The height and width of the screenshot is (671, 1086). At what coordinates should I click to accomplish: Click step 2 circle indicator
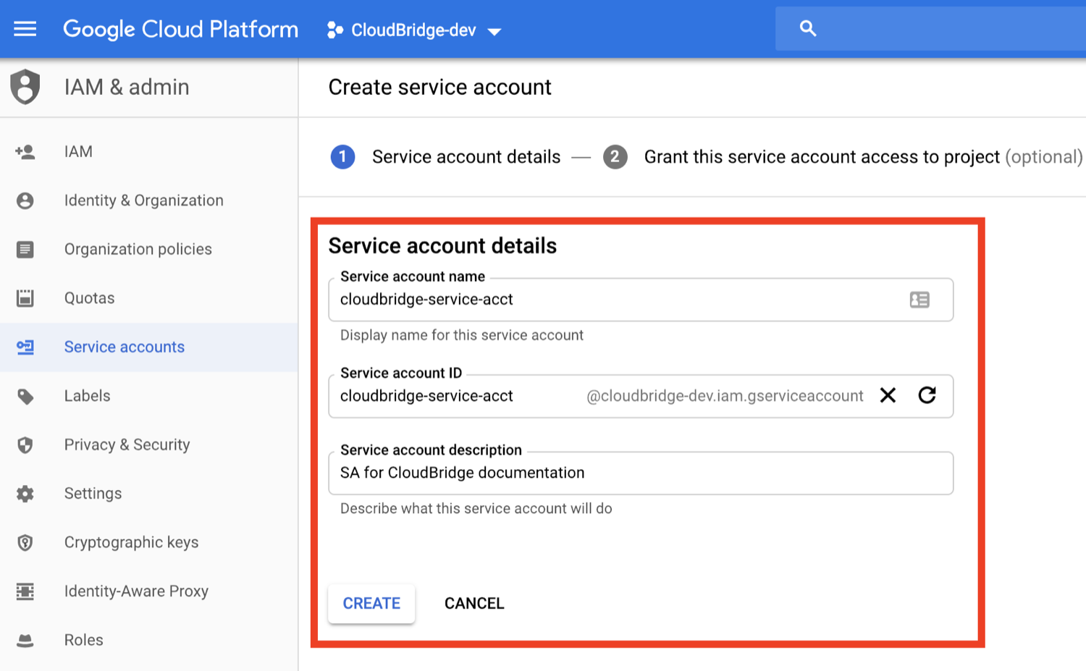coord(615,157)
